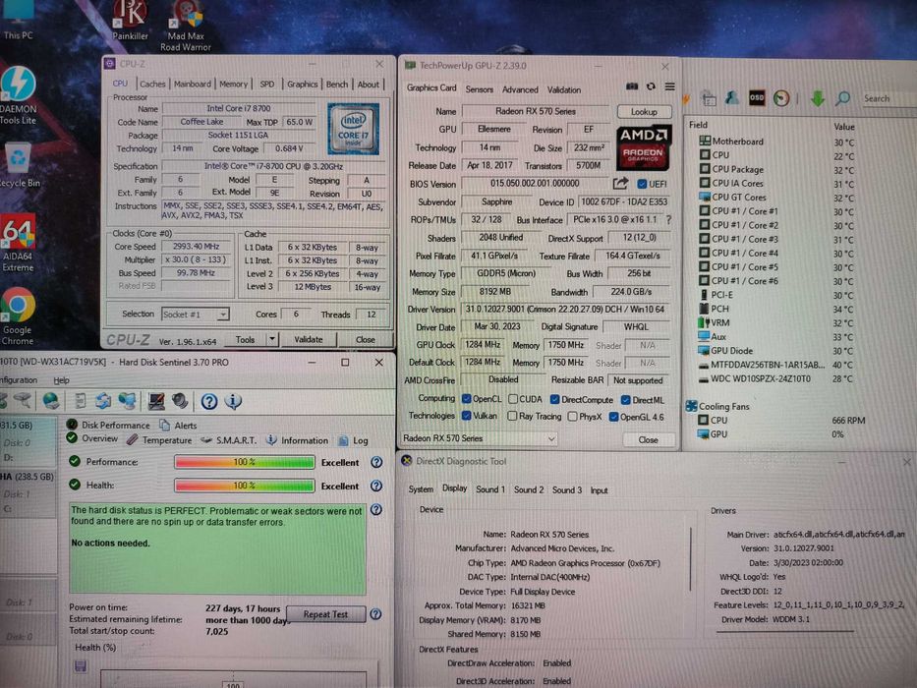Open the Radeon RX 570 Series GPU selector
This screenshot has width=917, height=688.
(479, 438)
